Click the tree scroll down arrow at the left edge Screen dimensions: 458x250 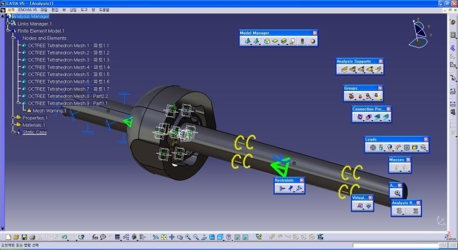[2, 229]
